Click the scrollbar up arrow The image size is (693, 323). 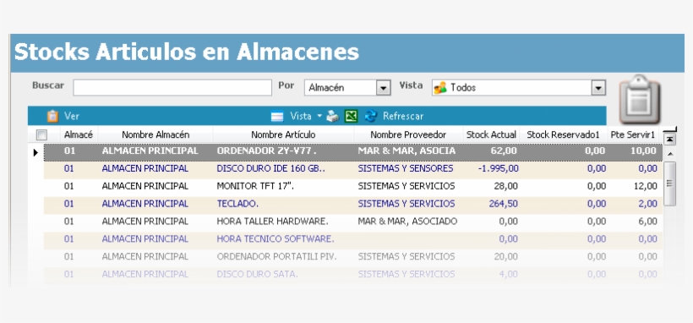click(669, 154)
